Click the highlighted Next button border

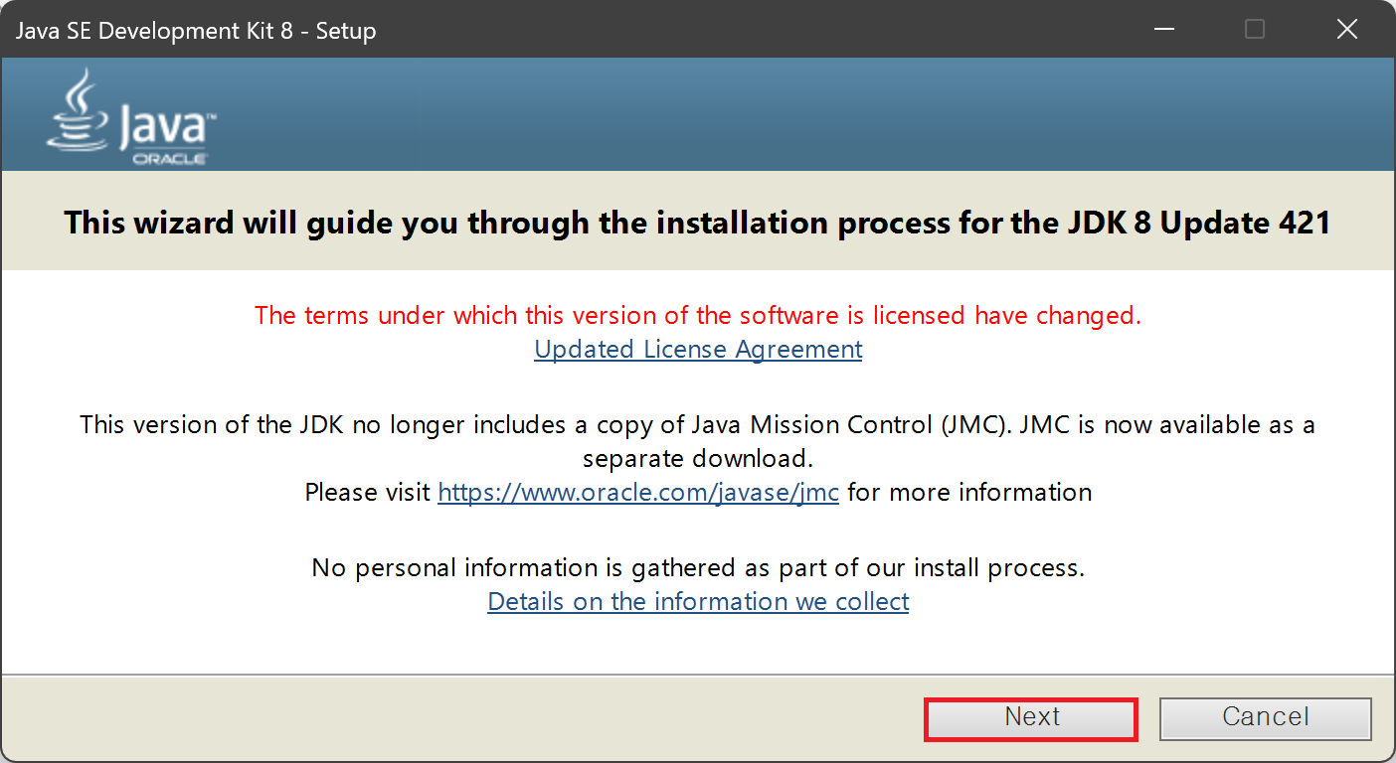coord(1030,699)
